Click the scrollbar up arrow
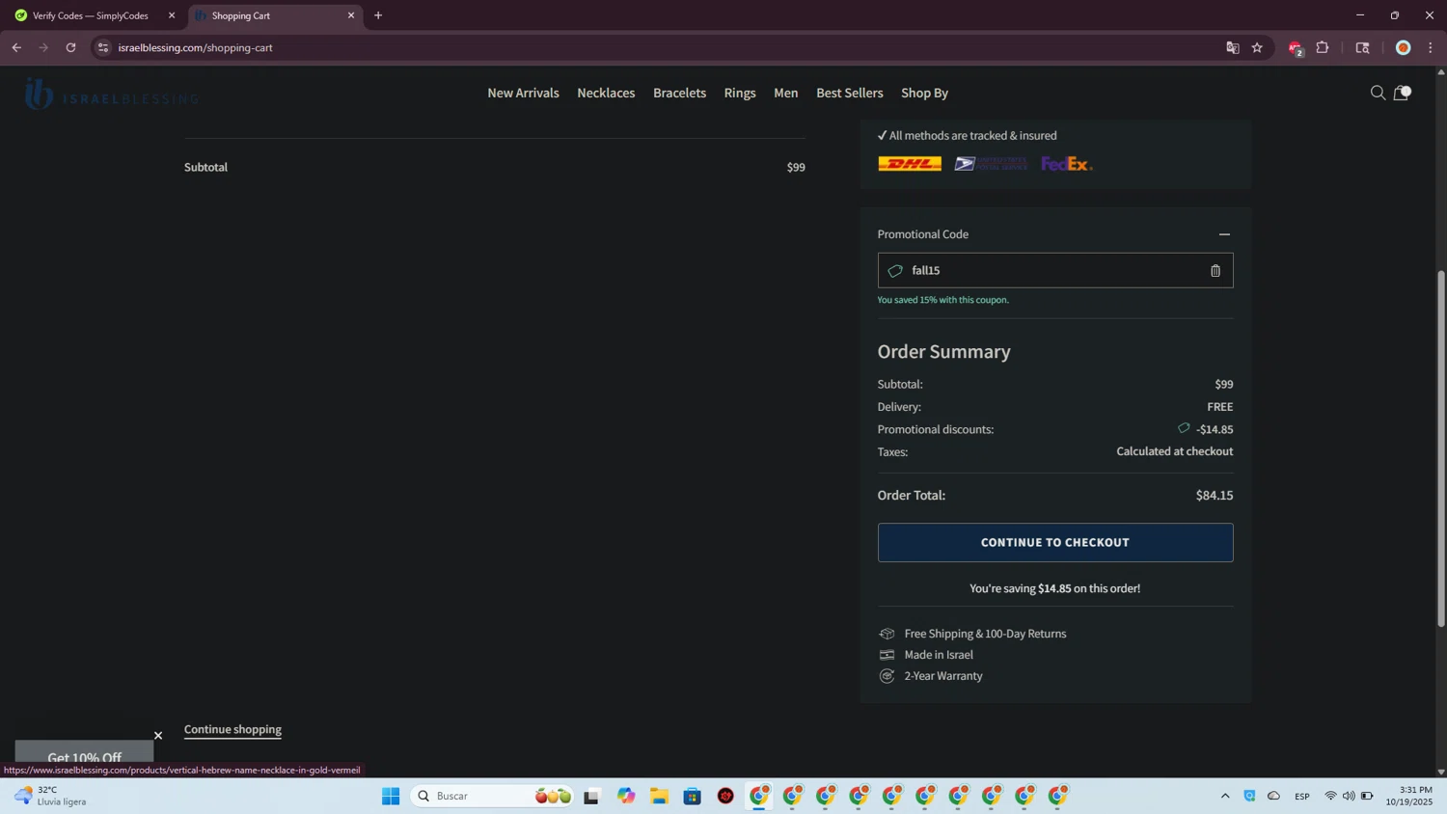The height and width of the screenshot is (814, 1447). click(x=1441, y=71)
